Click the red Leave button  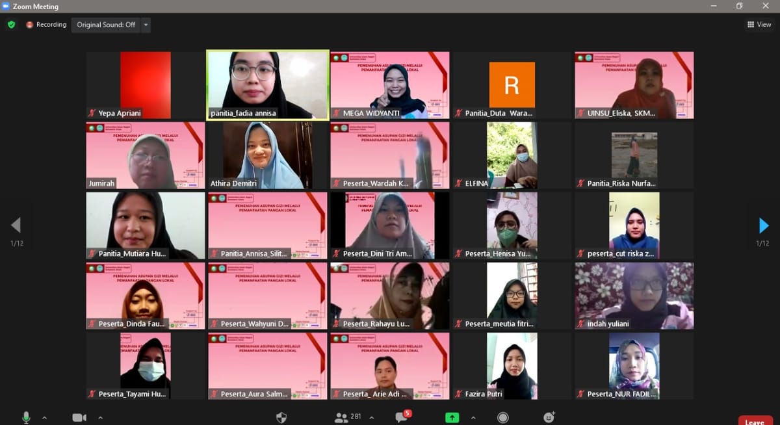pyautogui.click(x=755, y=421)
